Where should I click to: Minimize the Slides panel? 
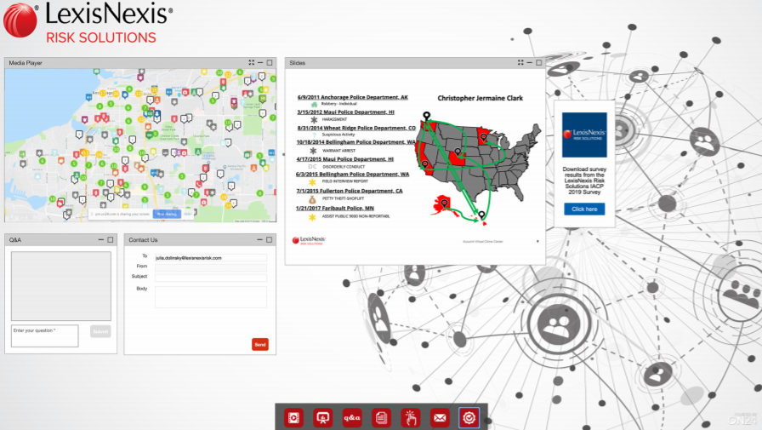coord(529,63)
